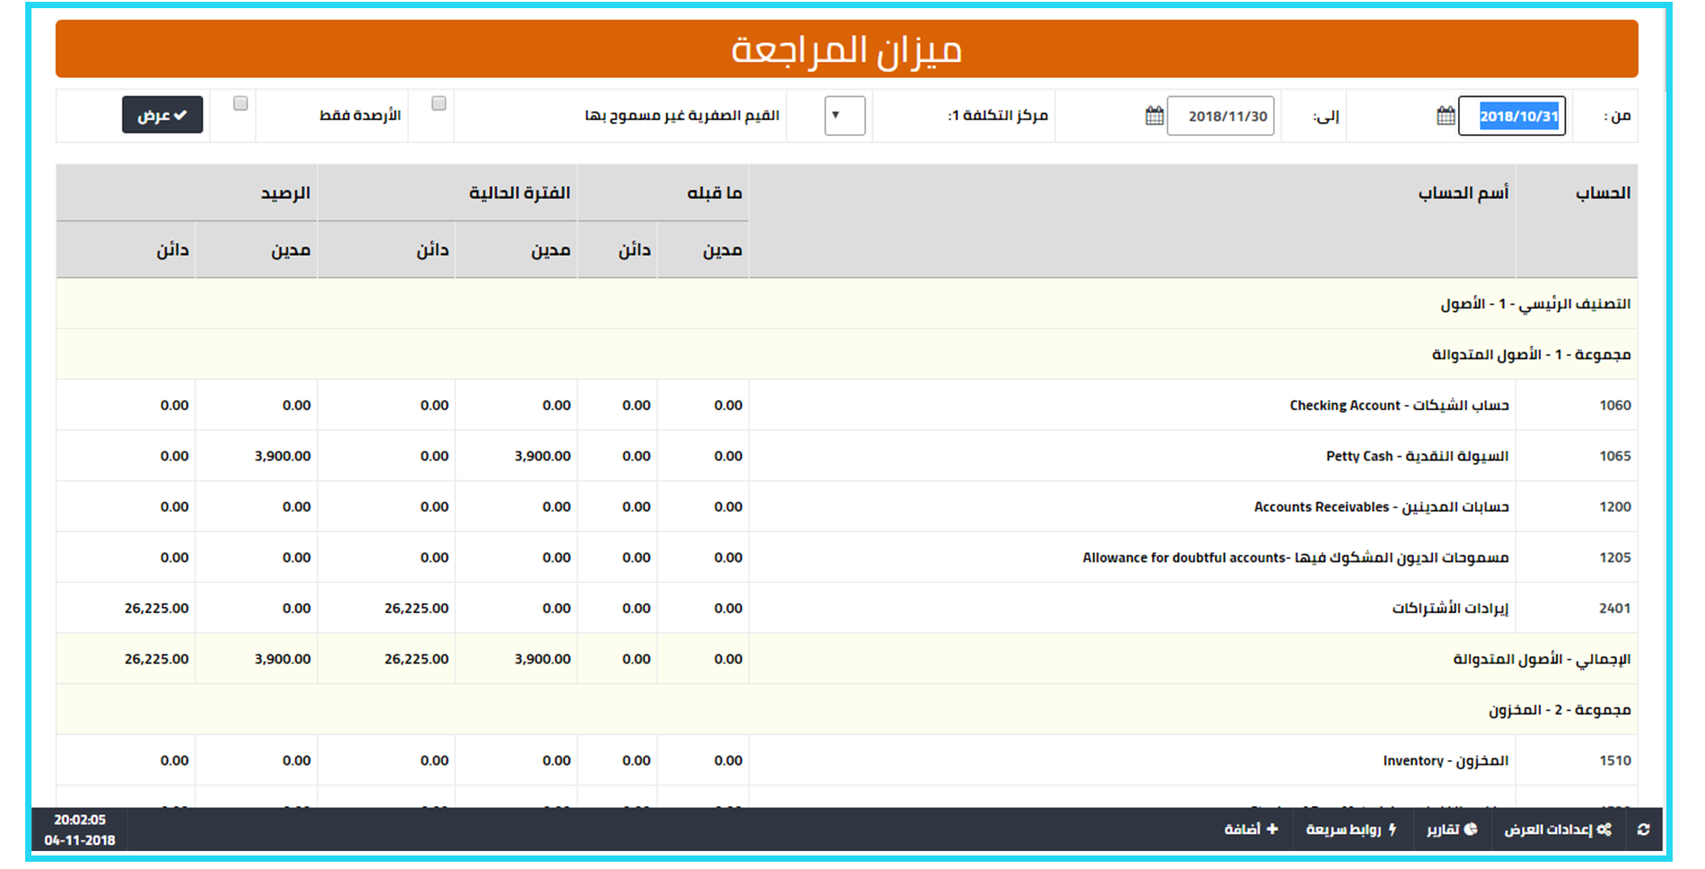
Task: Toggle the الأرصدة فقط checkbox
Action: click(x=241, y=104)
